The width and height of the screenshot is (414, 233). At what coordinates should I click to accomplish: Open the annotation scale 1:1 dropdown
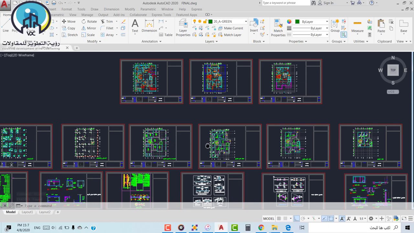pos(363,218)
